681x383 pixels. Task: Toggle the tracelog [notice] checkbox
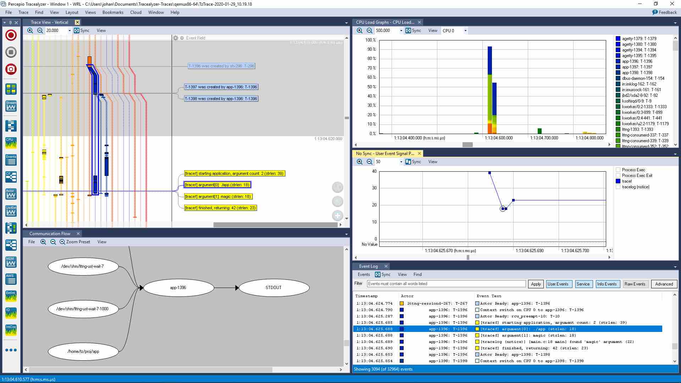(618, 187)
